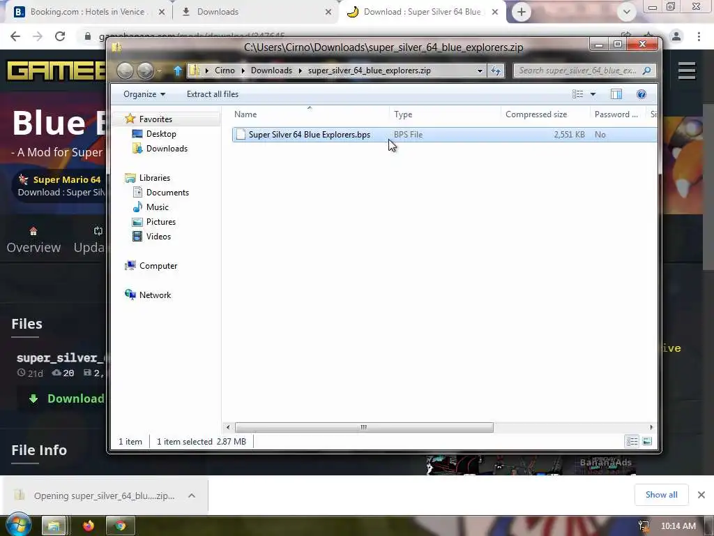The width and height of the screenshot is (714, 536).
Task: Click the Cirno breadcrumb segment
Action: click(225, 70)
